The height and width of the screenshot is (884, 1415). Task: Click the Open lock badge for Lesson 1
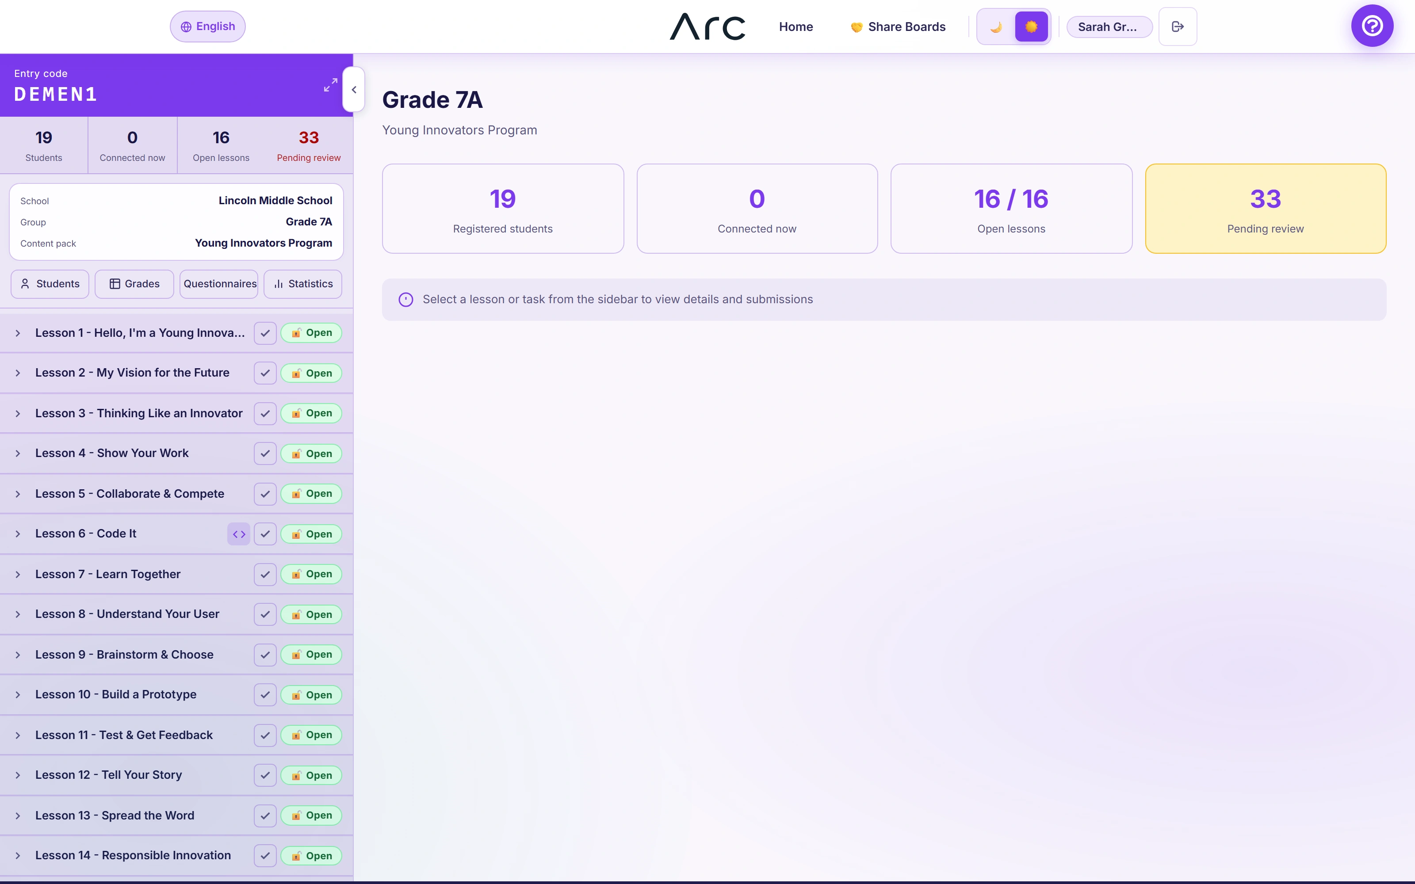pos(311,333)
